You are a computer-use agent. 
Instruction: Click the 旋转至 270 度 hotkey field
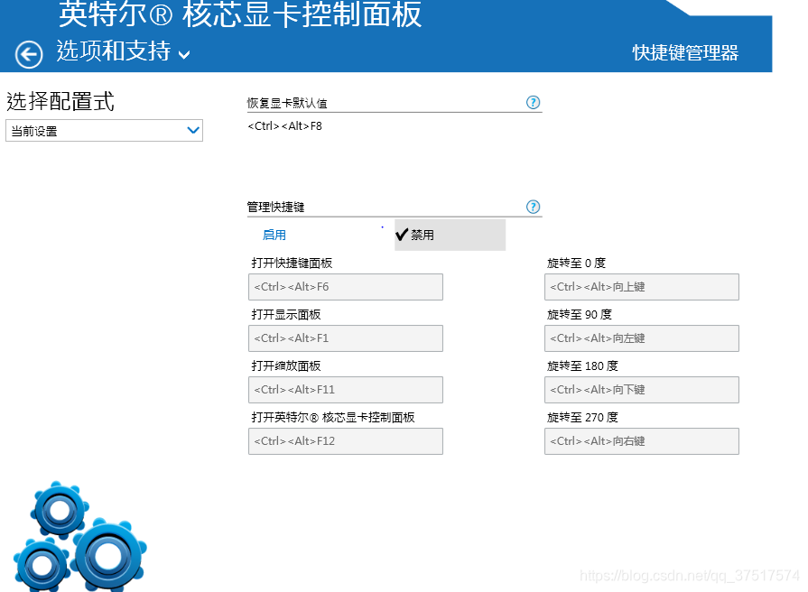tap(642, 441)
